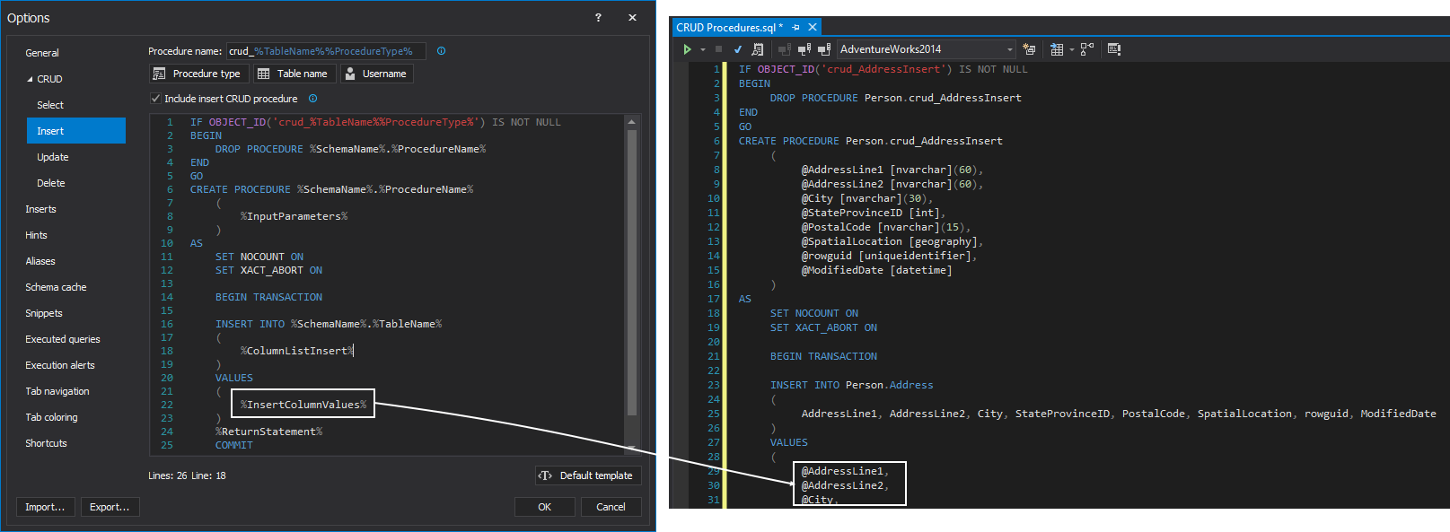1450x532 pixels.
Task: Open the AdventureWorks2014 database dropdown
Action: point(1009,49)
